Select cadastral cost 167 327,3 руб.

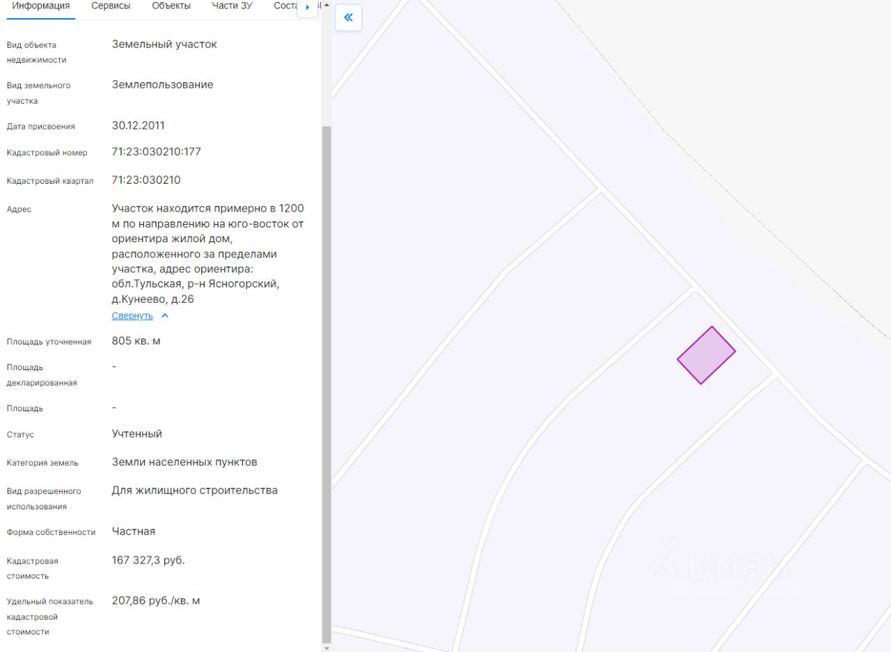coord(148,560)
